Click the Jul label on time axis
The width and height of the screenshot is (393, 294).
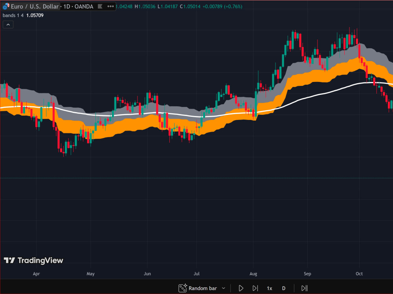196,274
